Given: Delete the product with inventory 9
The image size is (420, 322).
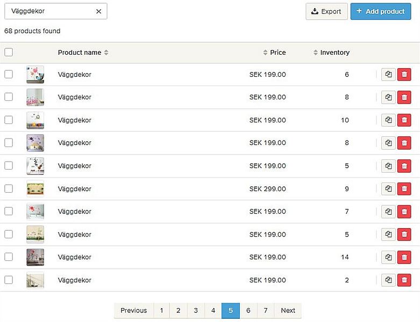Looking at the screenshot, I should (x=404, y=189).
